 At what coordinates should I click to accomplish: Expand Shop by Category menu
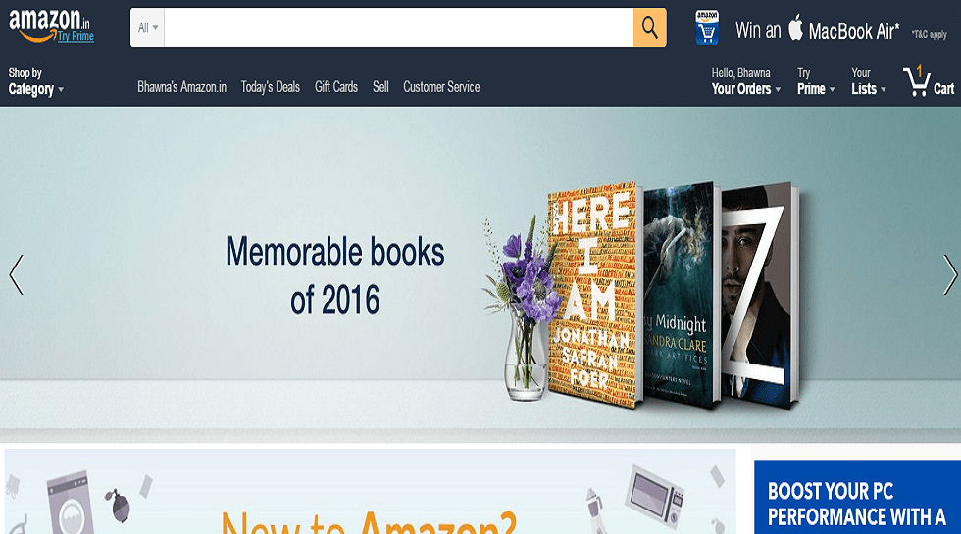tap(35, 81)
